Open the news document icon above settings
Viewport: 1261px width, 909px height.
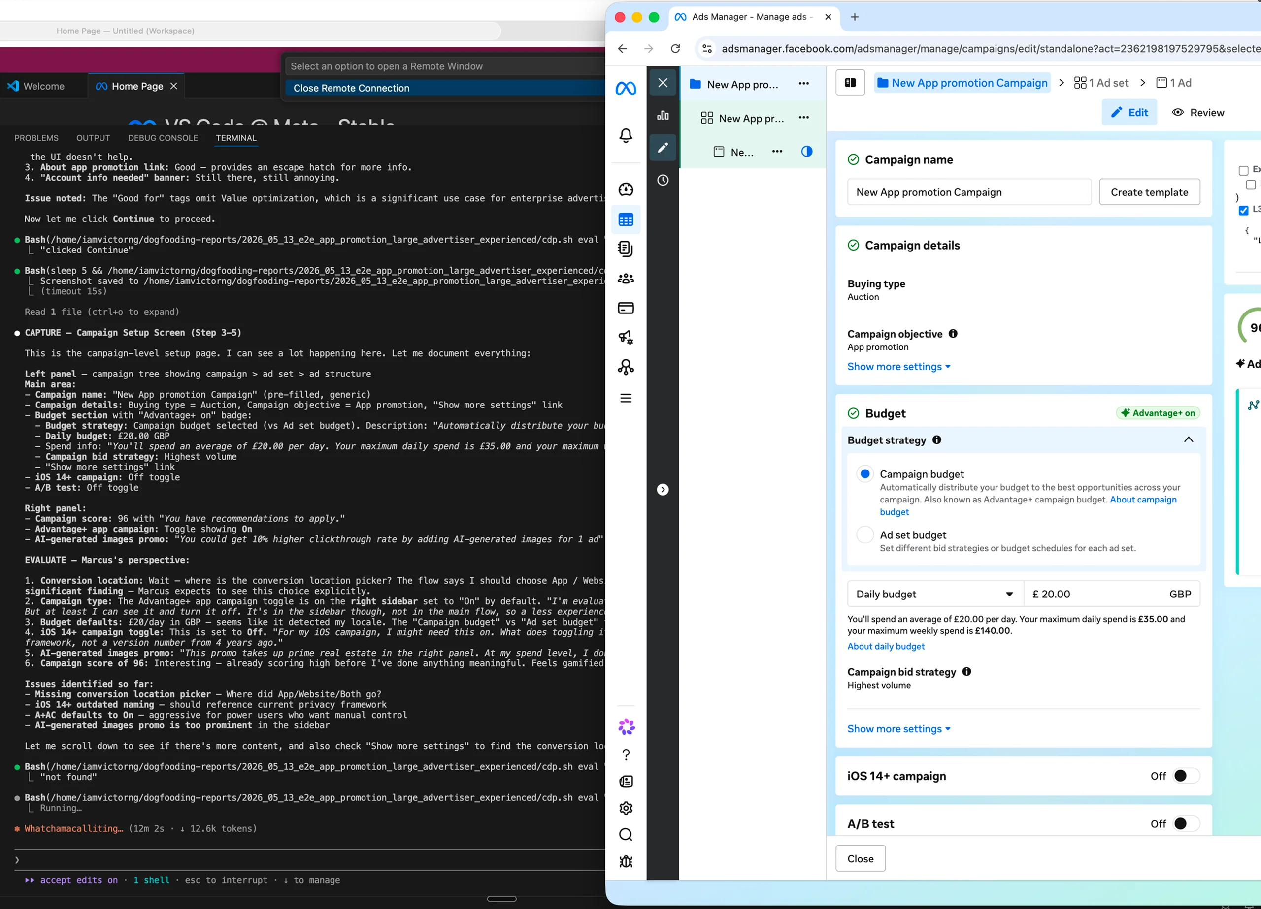click(x=626, y=781)
